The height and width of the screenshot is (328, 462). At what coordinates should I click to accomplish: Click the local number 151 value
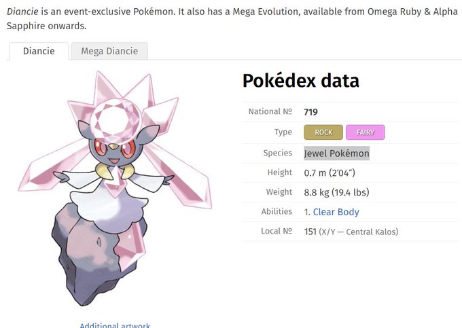coord(310,232)
